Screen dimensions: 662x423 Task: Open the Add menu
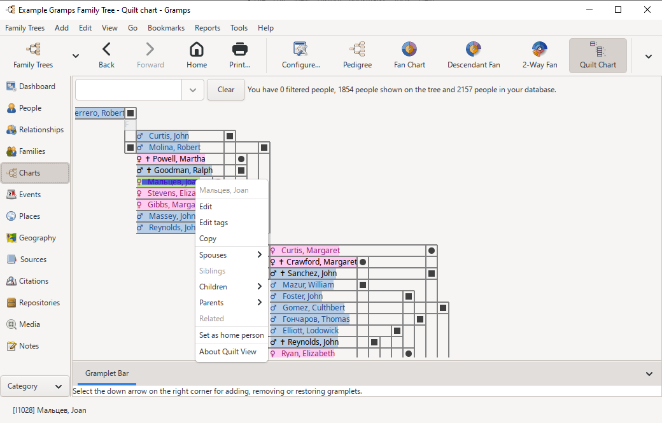pos(62,28)
